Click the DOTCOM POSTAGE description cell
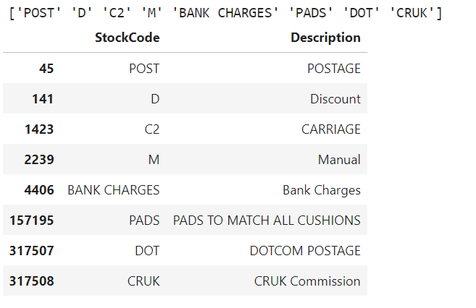This screenshot has height=308, width=476. 305,251
